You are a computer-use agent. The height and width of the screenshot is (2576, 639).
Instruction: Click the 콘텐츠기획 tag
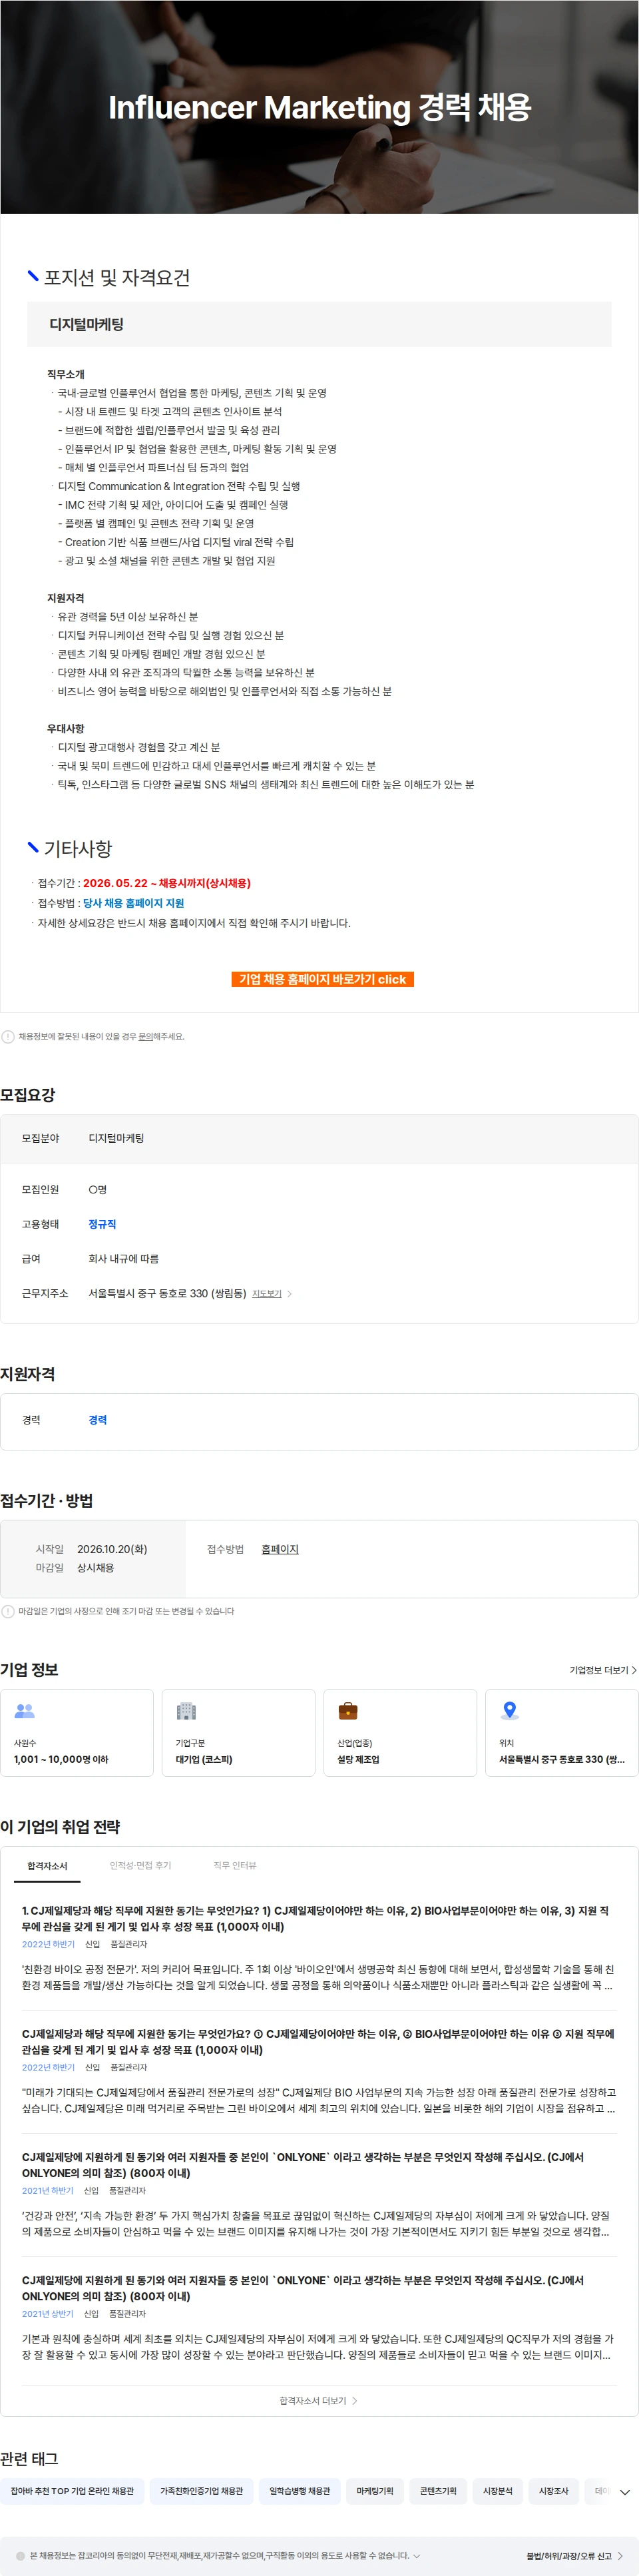coord(438,2491)
